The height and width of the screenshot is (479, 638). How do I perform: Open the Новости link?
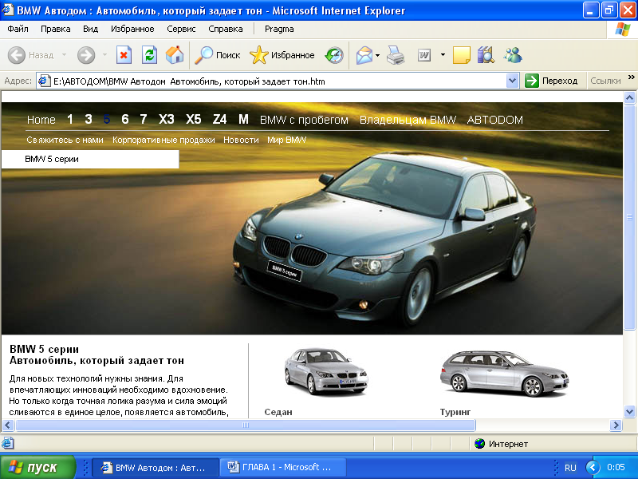coord(241,140)
